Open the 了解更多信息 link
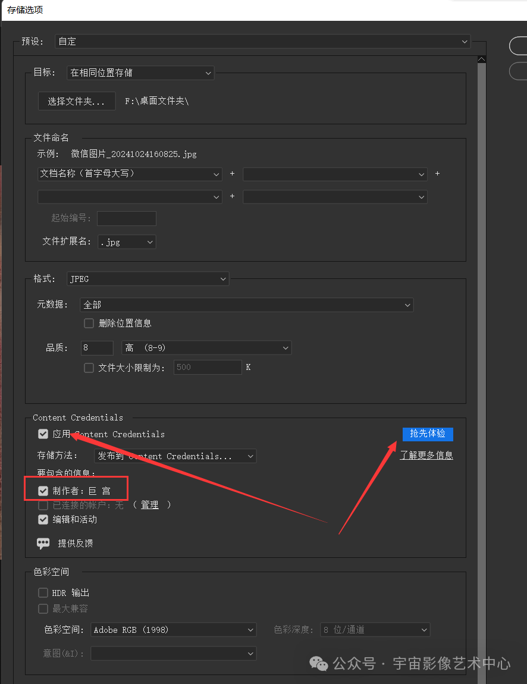This screenshot has width=527, height=684. click(426, 454)
